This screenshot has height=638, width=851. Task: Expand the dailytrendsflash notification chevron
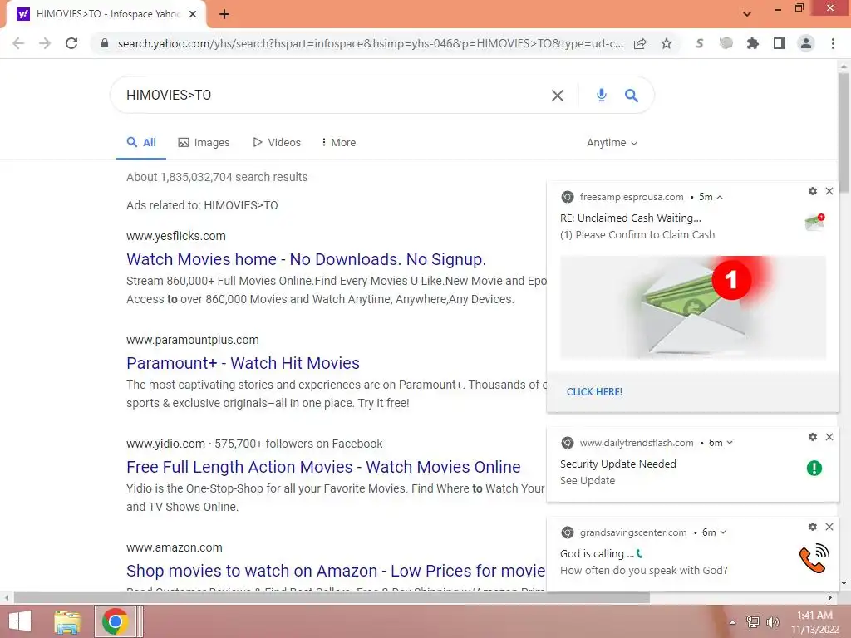tap(730, 443)
